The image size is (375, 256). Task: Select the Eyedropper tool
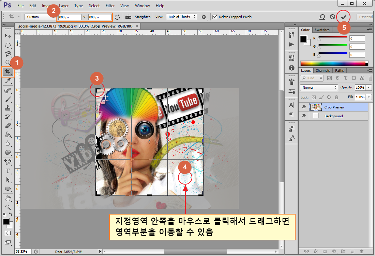tap(8, 81)
